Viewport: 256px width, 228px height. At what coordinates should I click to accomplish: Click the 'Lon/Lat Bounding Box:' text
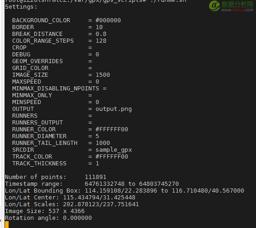tap(43, 191)
